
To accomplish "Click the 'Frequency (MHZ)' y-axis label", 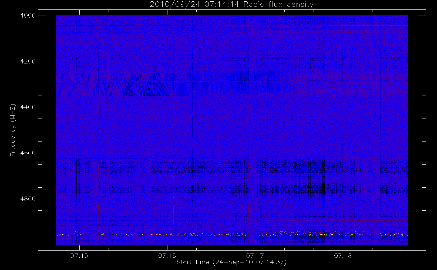I will [x=12, y=130].
